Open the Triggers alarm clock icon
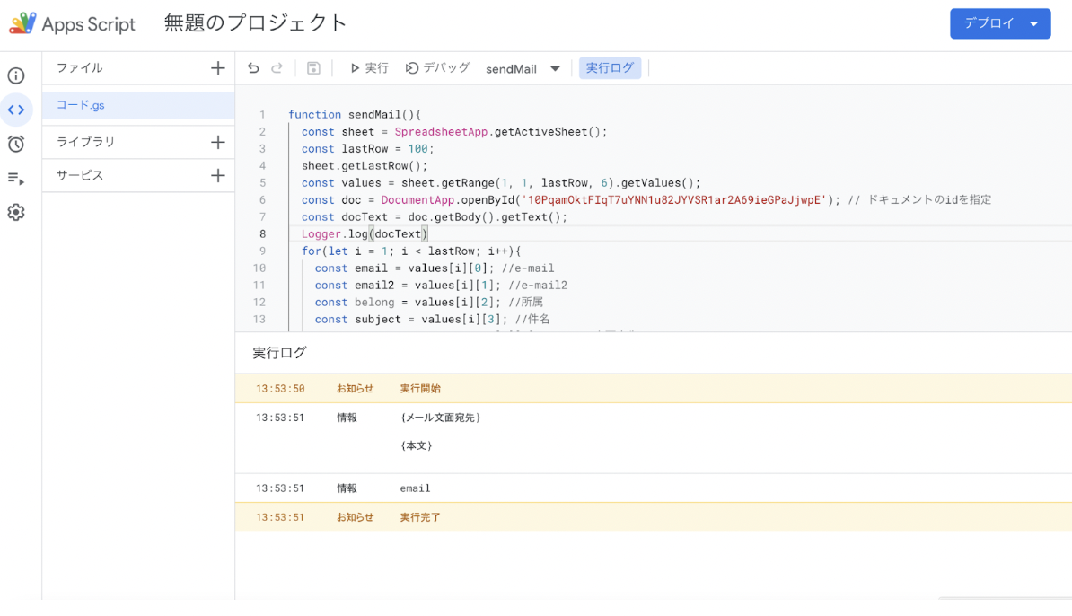Image resolution: width=1072 pixels, height=616 pixels. [x=16, y=144]
